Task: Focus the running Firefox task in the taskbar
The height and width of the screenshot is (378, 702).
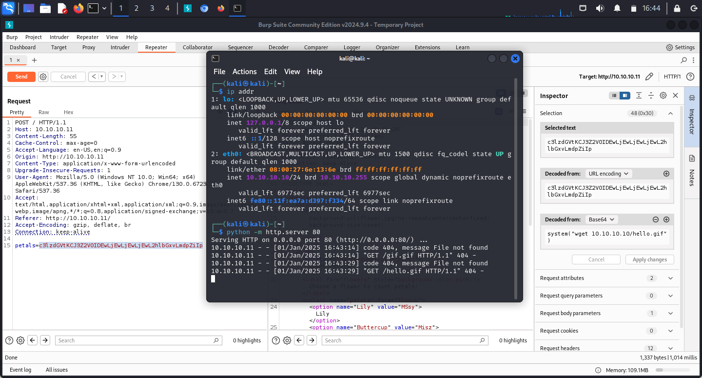Action: click(221, 8)
